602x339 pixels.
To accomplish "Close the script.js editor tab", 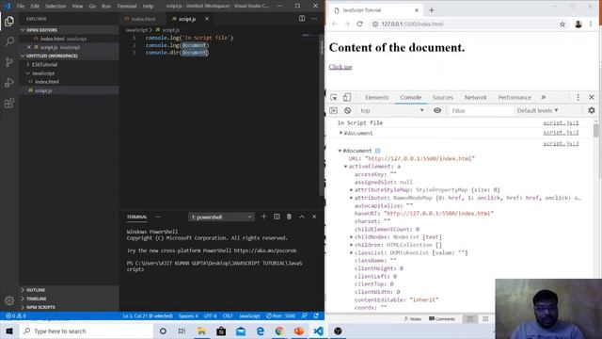I will (207, 19).
